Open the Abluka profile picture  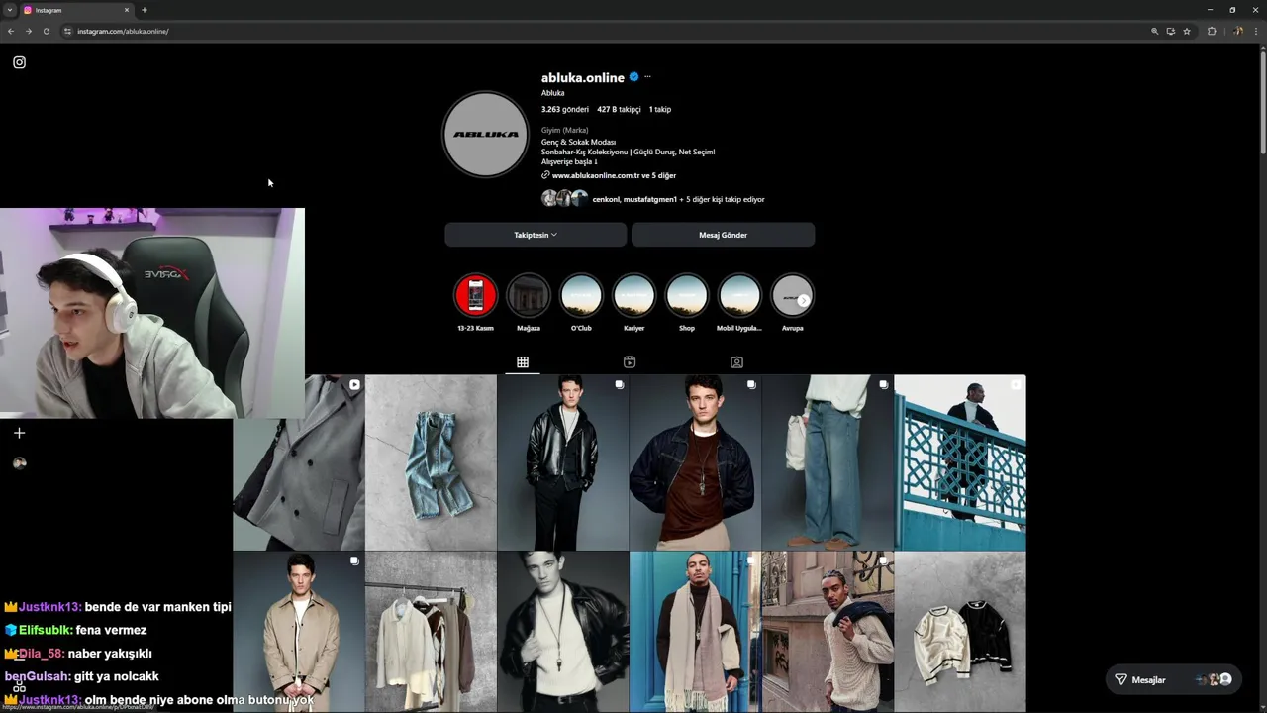click(485, 135)
